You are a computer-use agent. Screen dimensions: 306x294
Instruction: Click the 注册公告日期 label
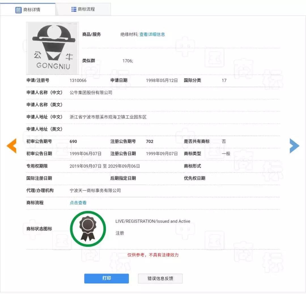[123, 154]
